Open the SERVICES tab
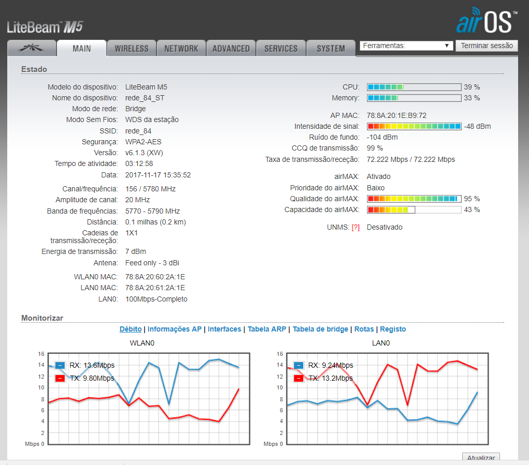 pyautogui.click(x=281, y=48)
